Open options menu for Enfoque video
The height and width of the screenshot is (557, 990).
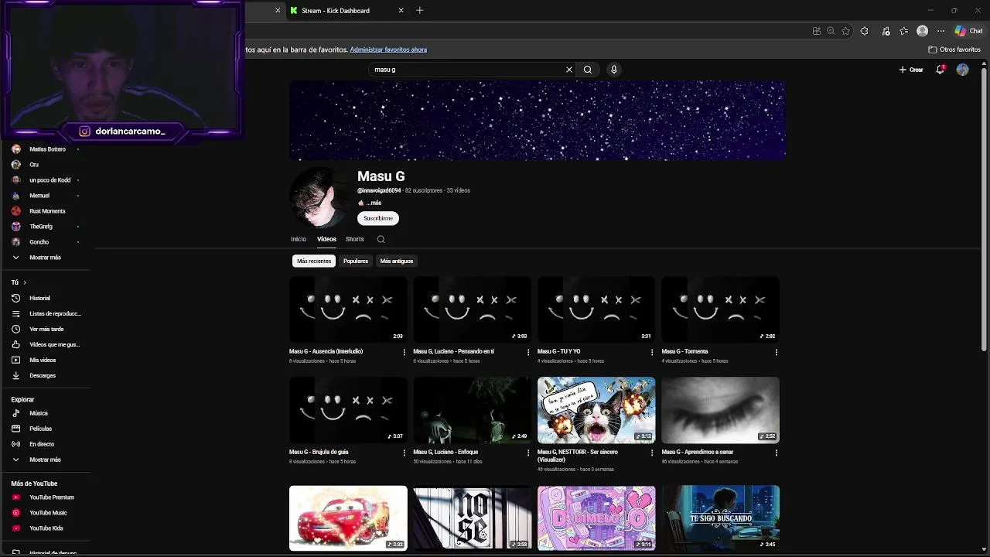pos(528,453)
